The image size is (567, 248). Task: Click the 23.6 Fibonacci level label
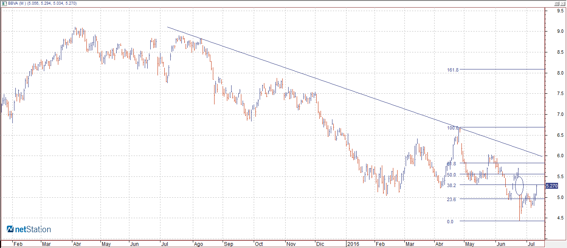(452, 199)
